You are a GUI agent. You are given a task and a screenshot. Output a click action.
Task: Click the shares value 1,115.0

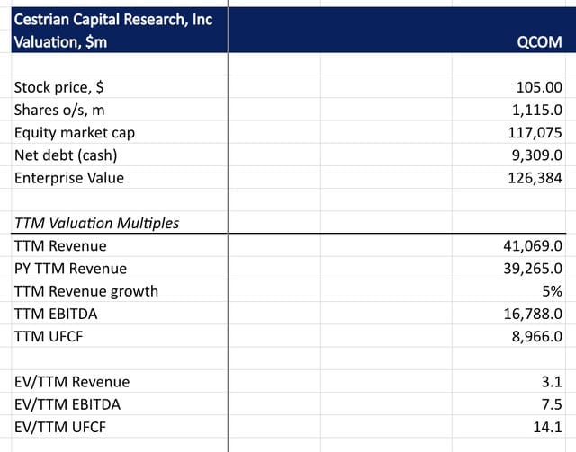tap(537, 110)
